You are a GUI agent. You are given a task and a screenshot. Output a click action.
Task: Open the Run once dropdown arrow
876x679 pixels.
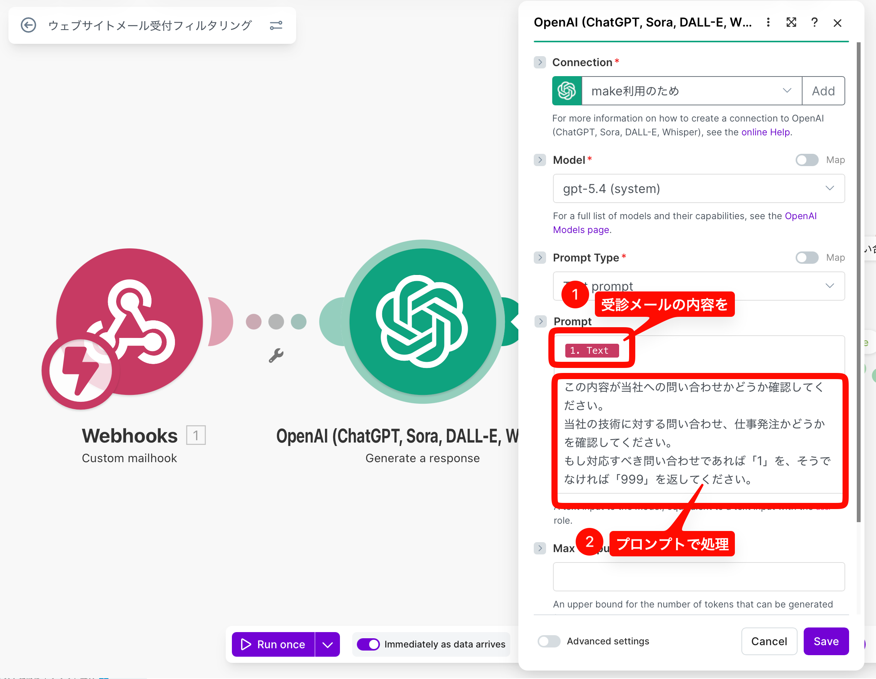click(327, 644)
